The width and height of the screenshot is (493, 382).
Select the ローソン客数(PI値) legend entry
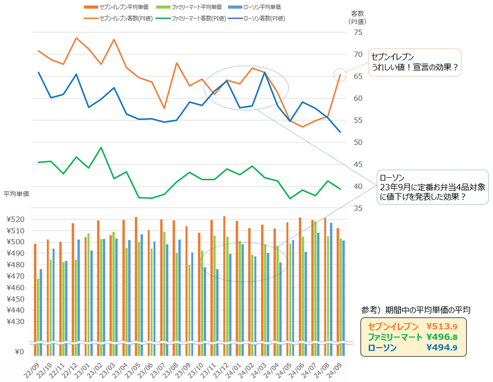pos(256,18)
